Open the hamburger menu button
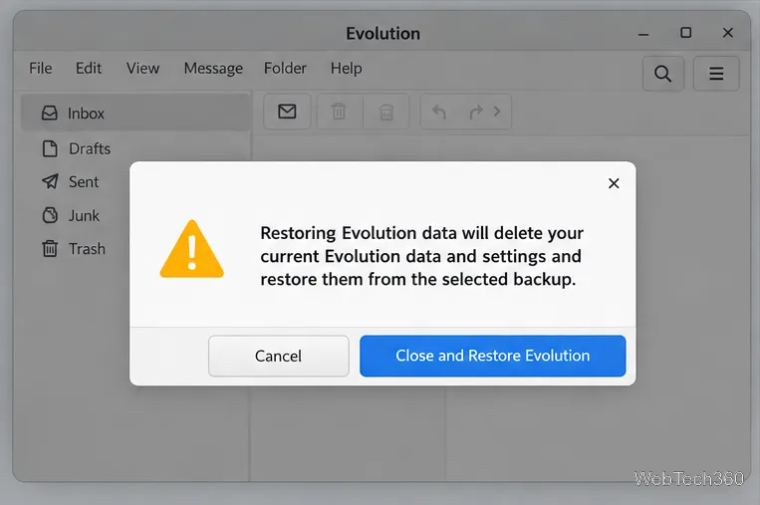760x505 pixels. click(x=716, y=74)
